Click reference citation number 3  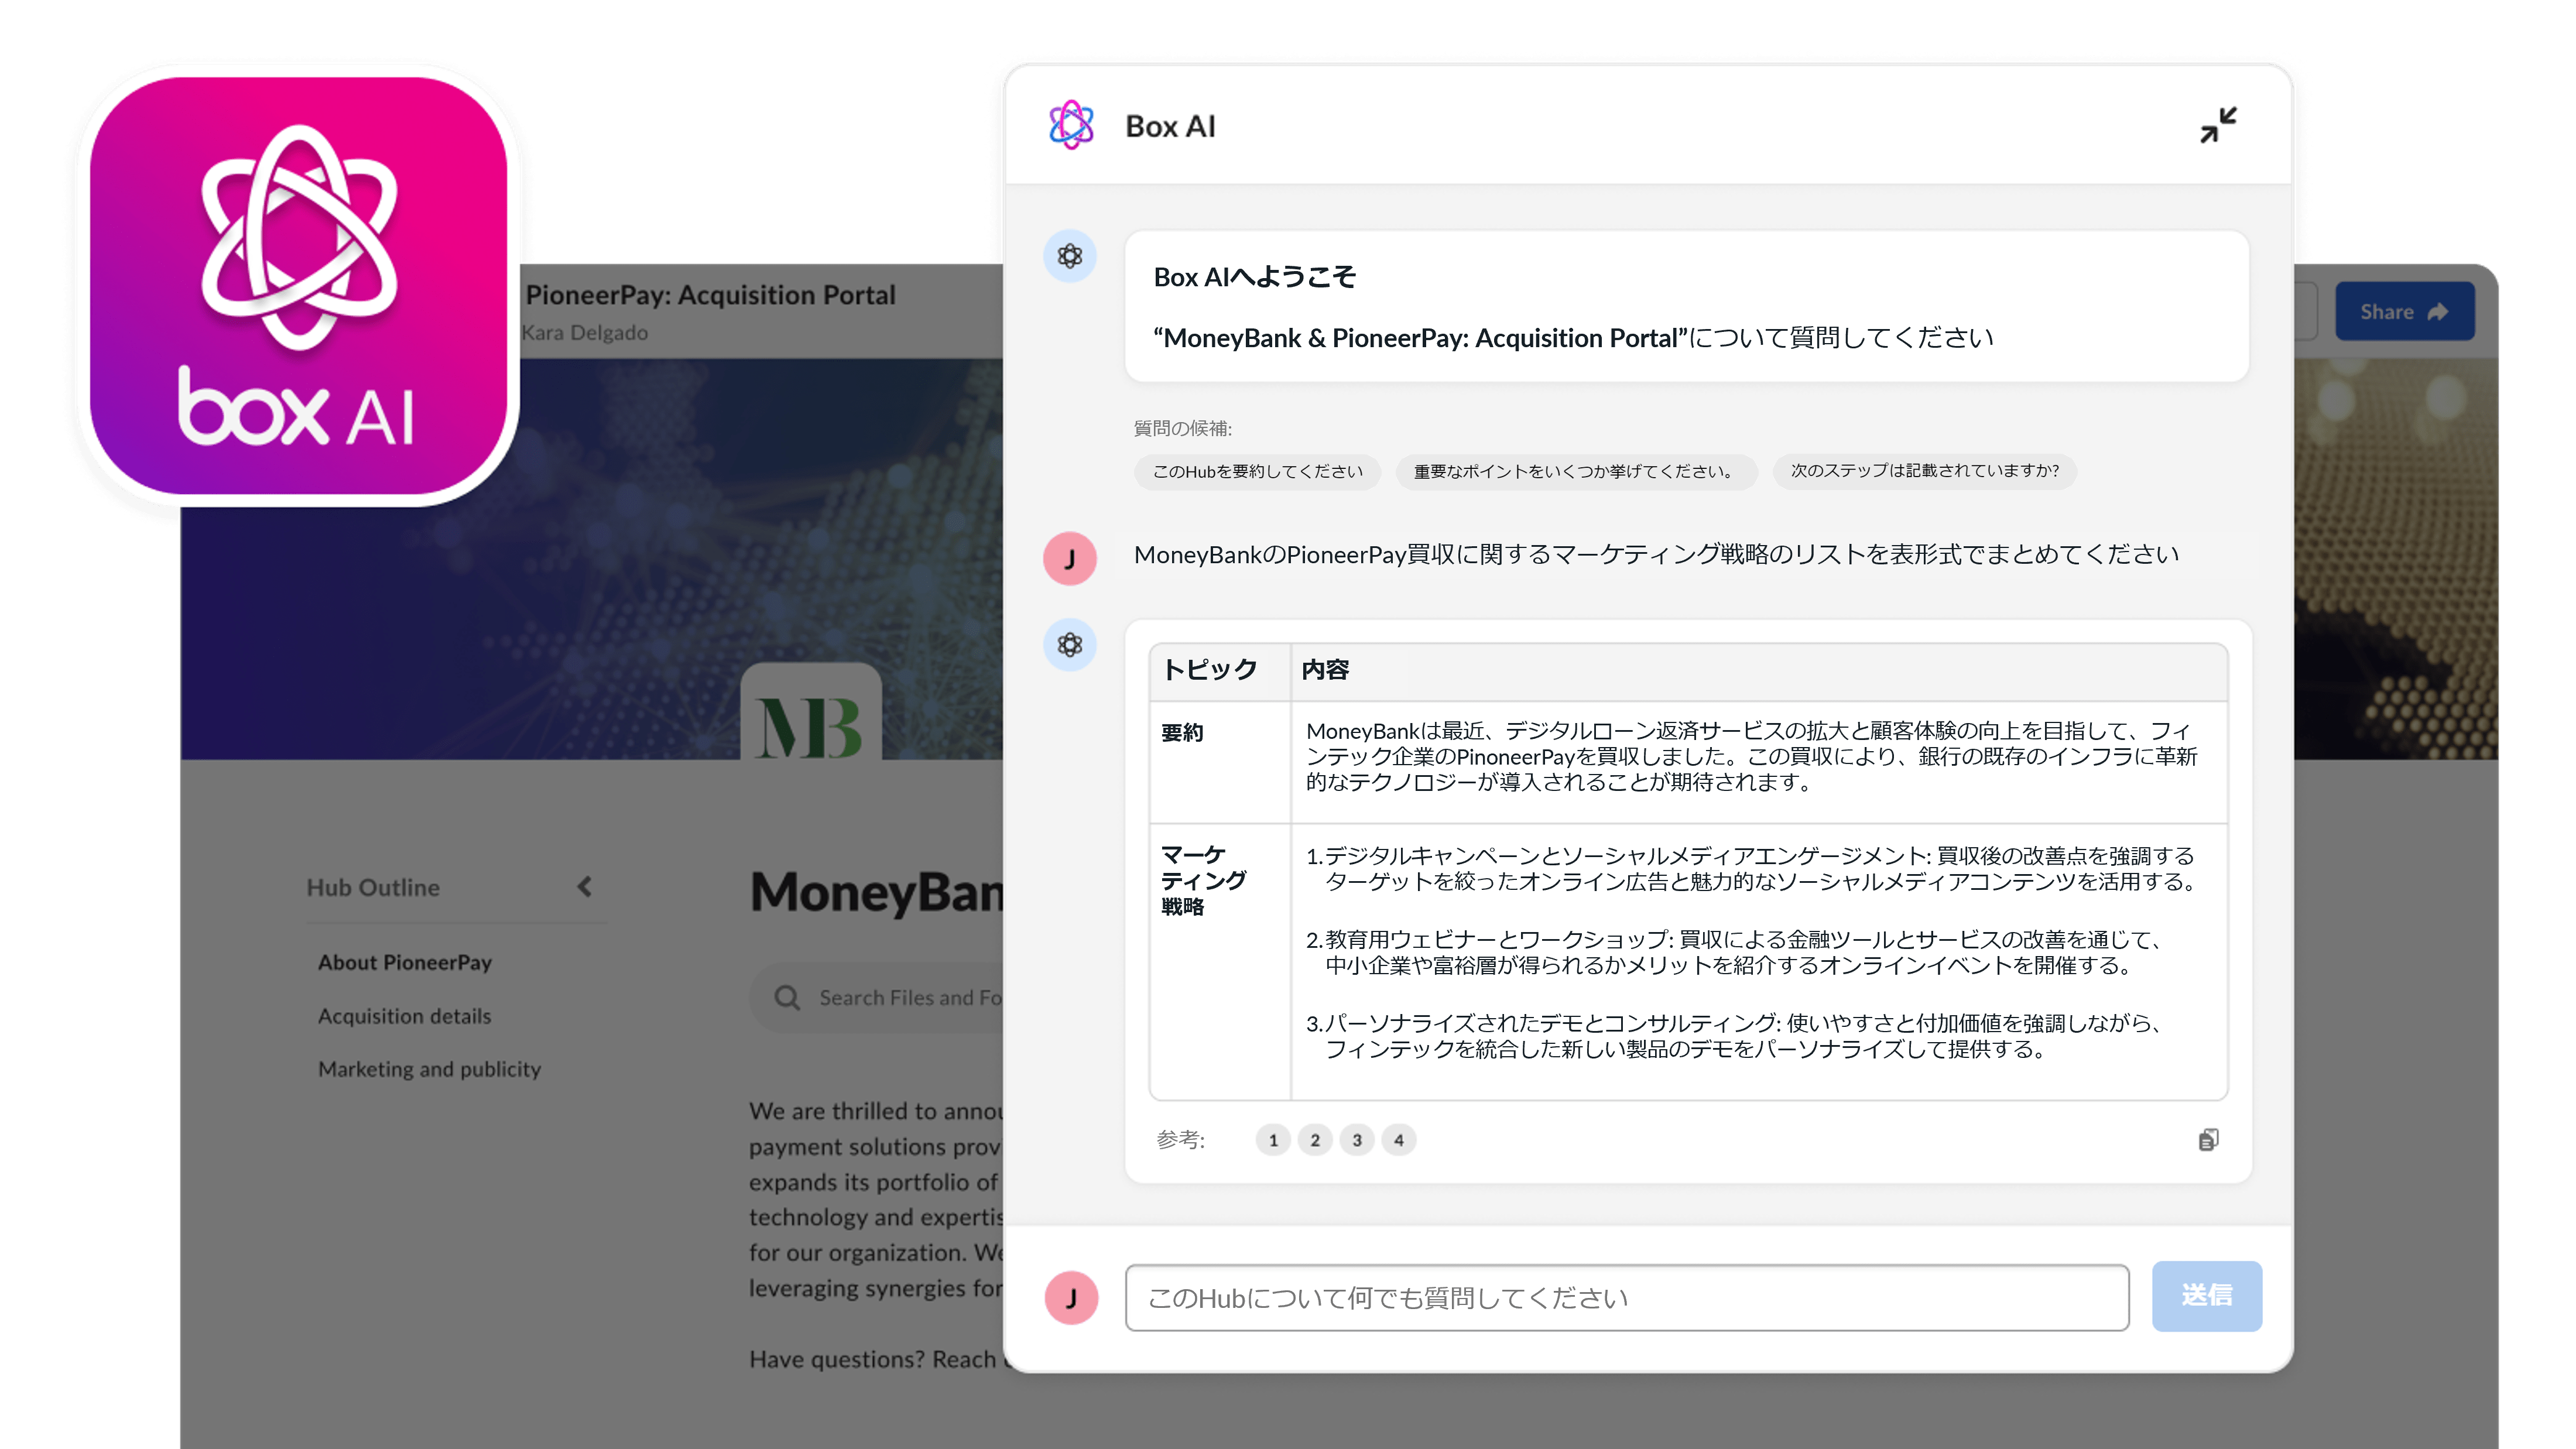(1355, 1138)
